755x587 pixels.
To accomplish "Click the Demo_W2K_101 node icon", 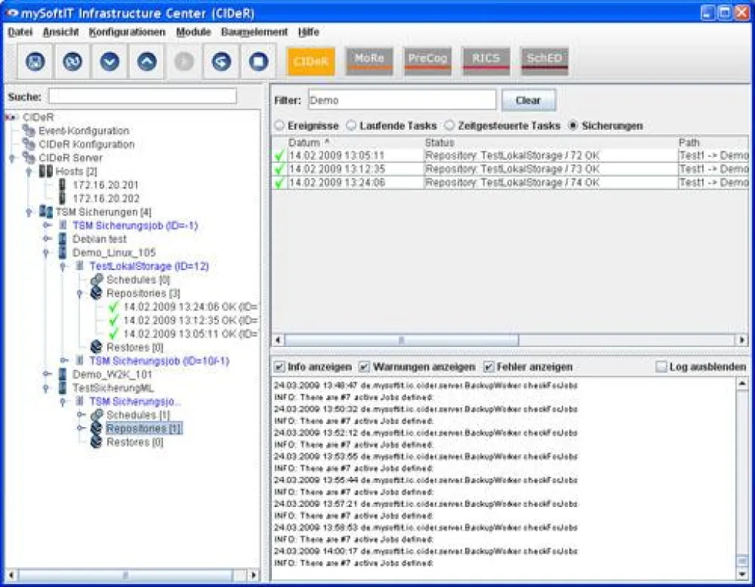I will pos(62,374).
